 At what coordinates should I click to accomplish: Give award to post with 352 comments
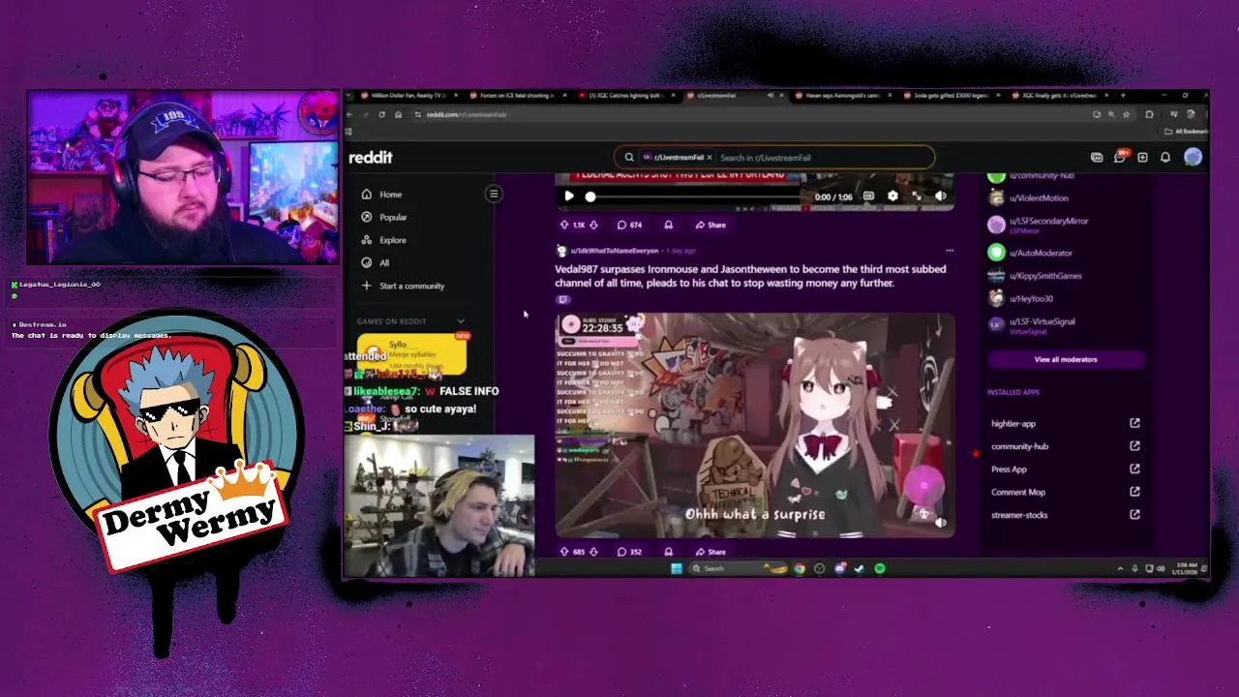668,552
